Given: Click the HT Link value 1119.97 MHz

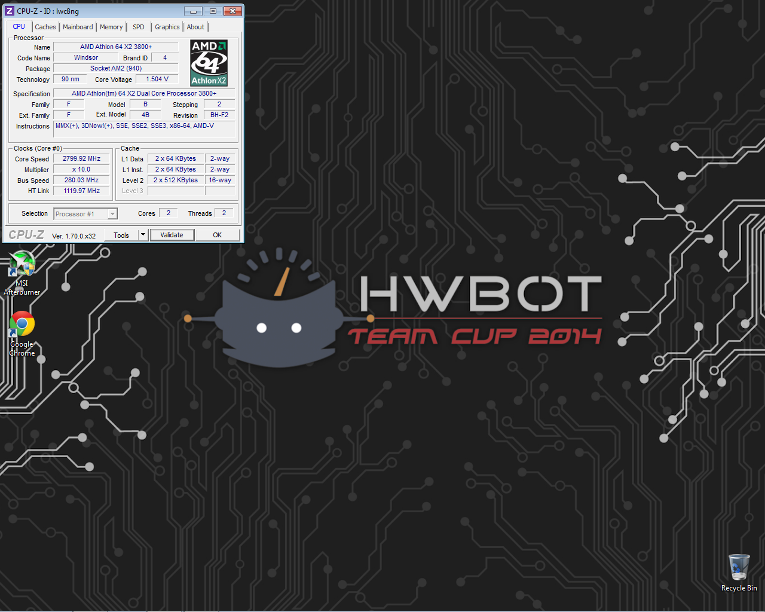Looking at the screenshot, I should [81, 191].
